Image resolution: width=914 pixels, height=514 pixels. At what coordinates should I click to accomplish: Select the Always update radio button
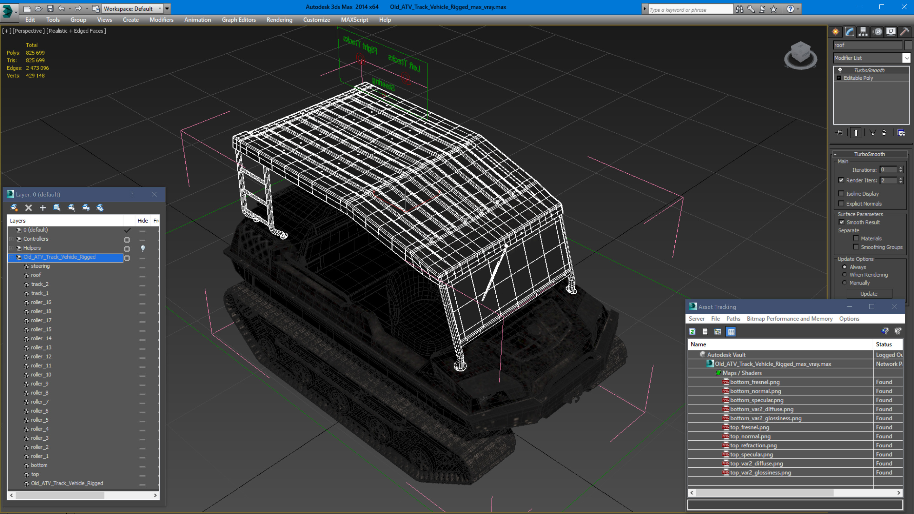tap(844, 267)
